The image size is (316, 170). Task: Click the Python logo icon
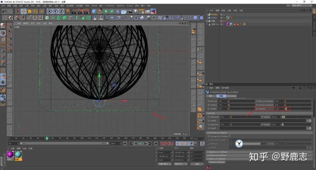[x=142, y=18]
